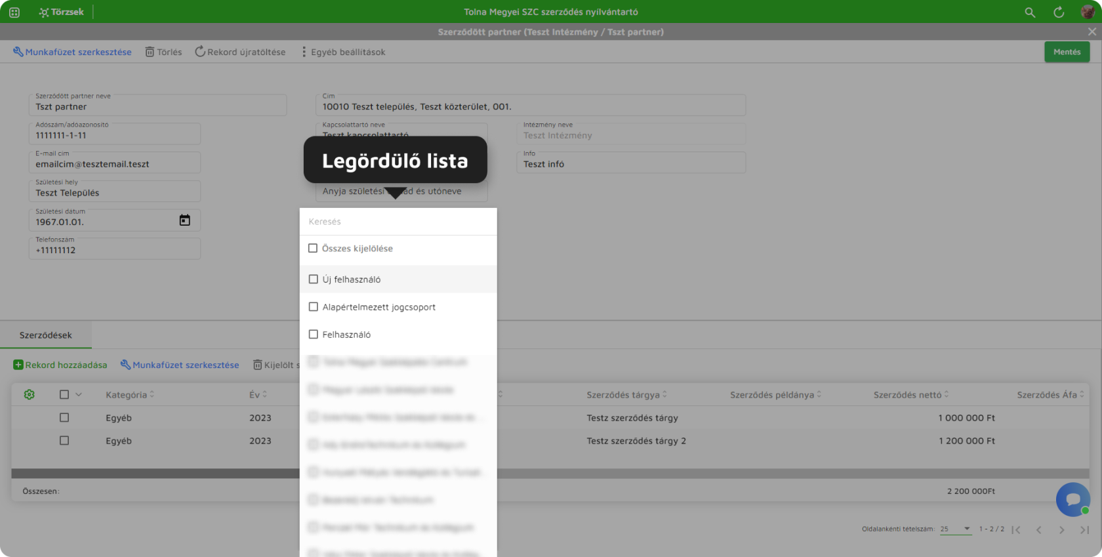The width and height of the screenshot is (1102, 557).
Task: Click Rekord hozzáadása button
Action: pos(60,365)
